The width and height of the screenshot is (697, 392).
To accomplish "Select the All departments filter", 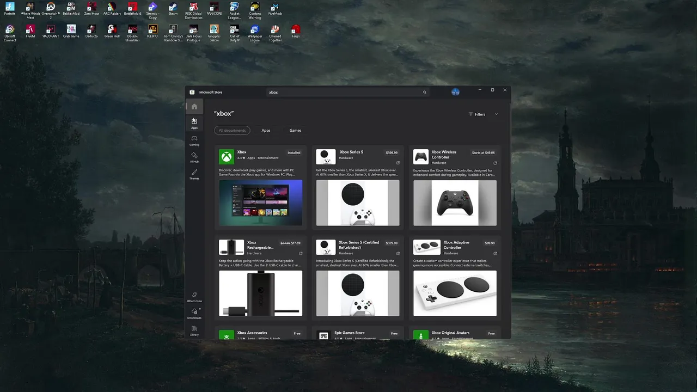I will point(233,131).
